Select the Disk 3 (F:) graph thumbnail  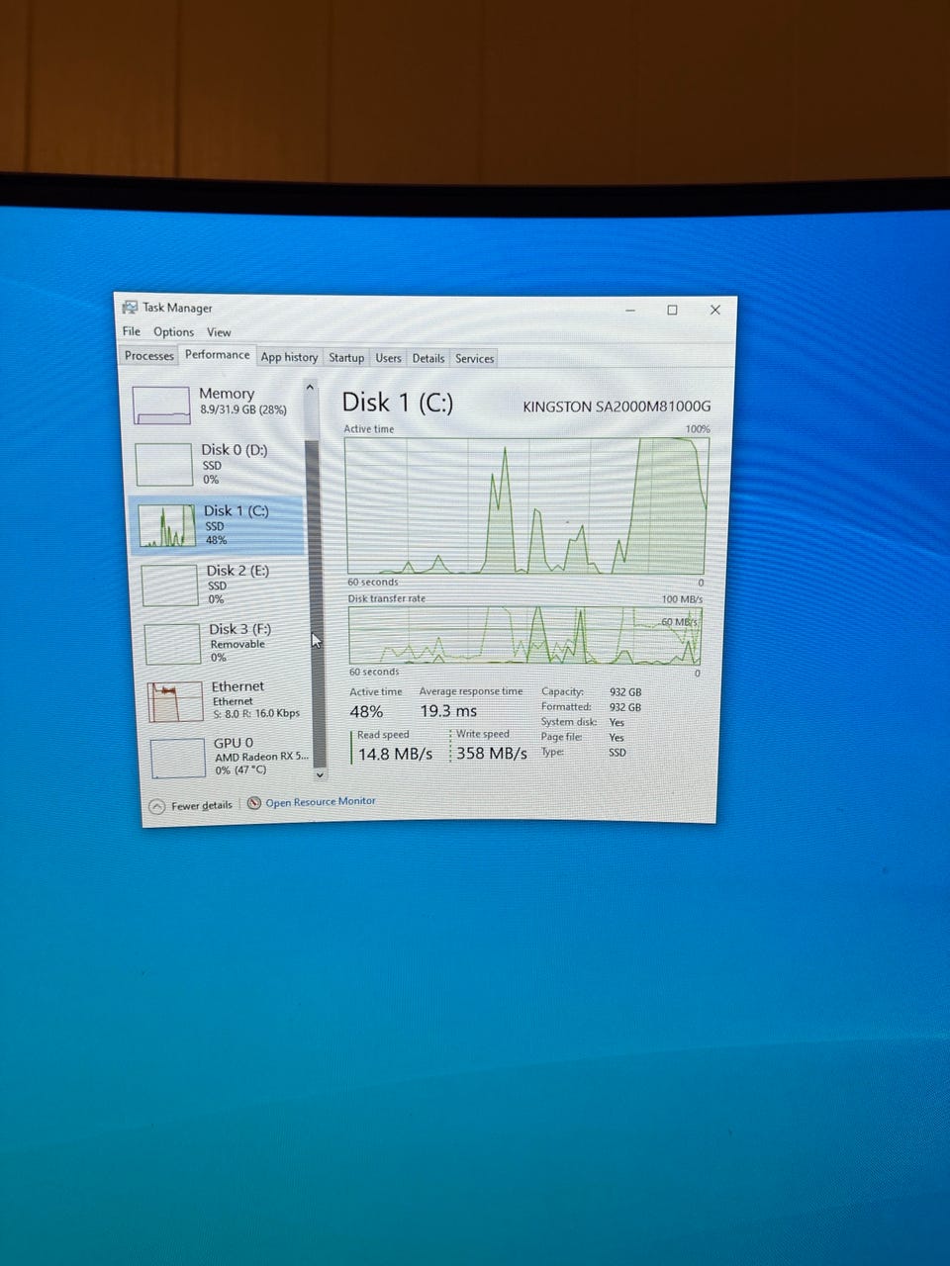coord(173,644)
